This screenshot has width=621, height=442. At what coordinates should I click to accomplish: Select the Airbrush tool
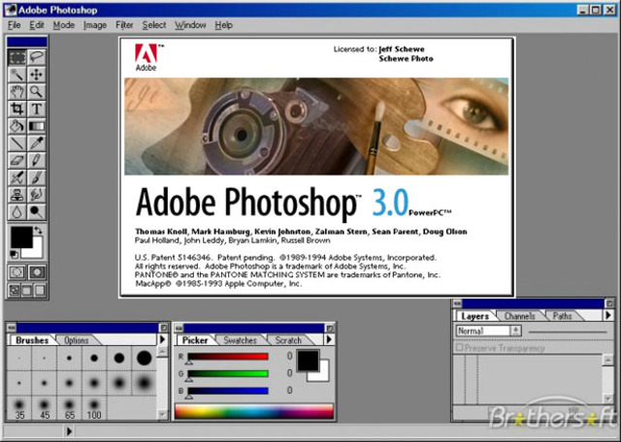click(17, 177)
